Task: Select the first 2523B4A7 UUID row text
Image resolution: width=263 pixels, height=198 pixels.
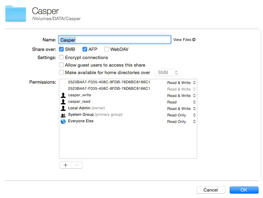Action: pos(109,82)
